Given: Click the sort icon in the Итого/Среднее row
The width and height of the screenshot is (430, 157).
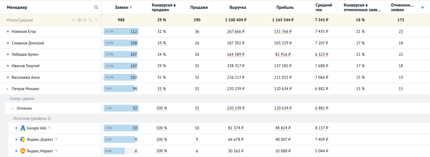Looking at the screenshot, I should click(x=73, y=20).
